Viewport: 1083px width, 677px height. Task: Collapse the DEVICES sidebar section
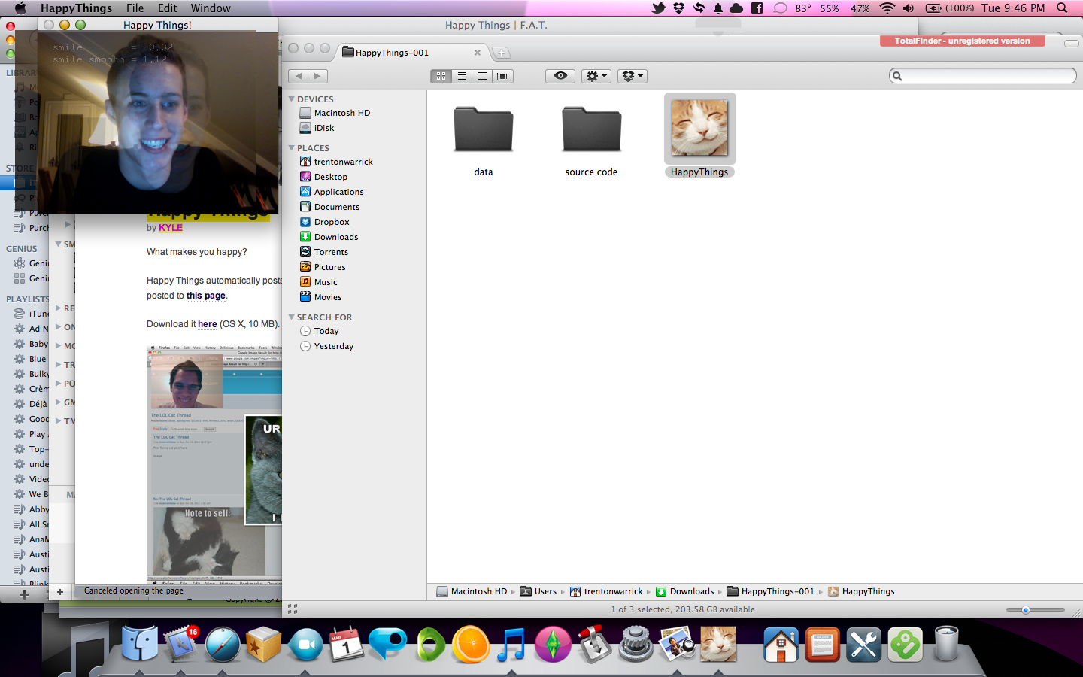click(x=292, y=99)
